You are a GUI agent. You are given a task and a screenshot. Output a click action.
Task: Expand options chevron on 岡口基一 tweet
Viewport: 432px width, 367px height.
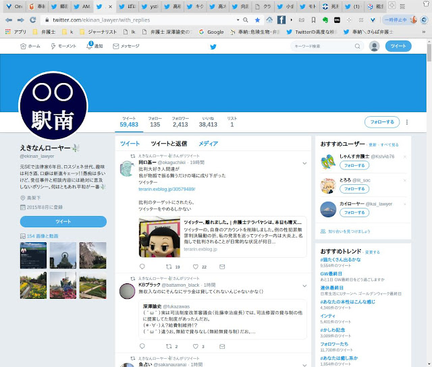pos(304,163)
